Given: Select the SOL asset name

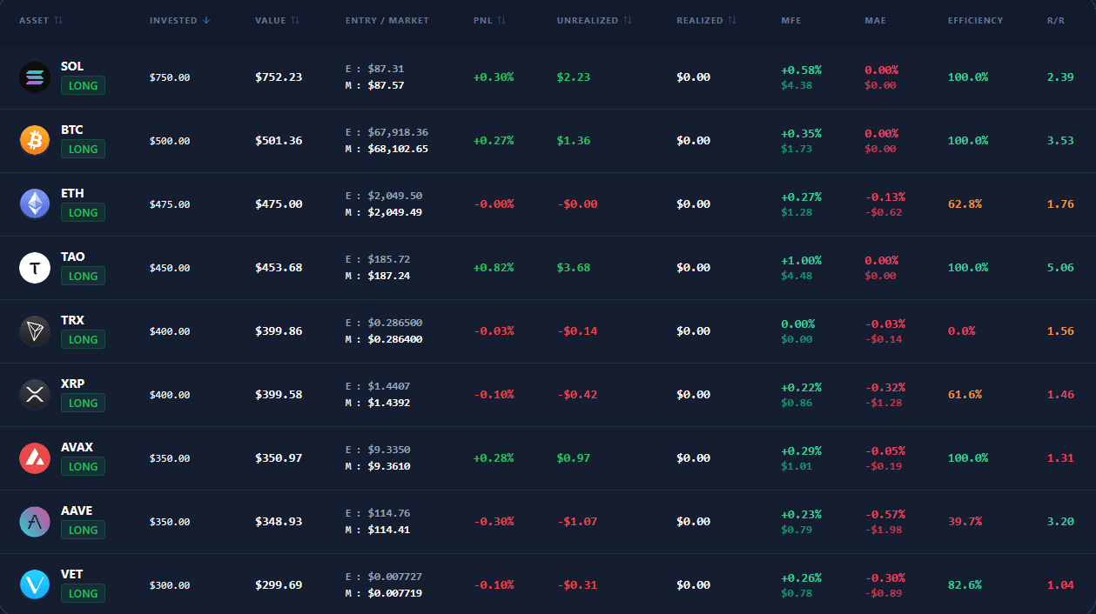Looking at the screenshot, I should pos(72,66).
